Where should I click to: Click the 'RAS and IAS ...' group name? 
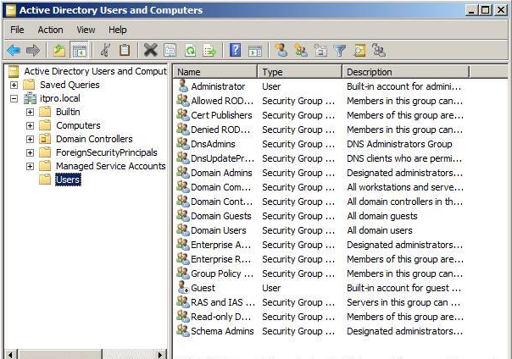(223, 302)
